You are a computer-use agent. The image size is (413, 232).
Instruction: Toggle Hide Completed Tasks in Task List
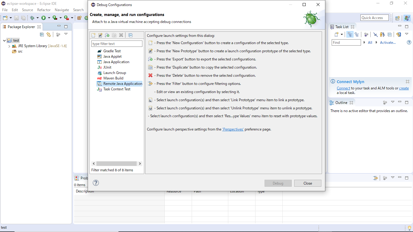[x=375, y=35]
